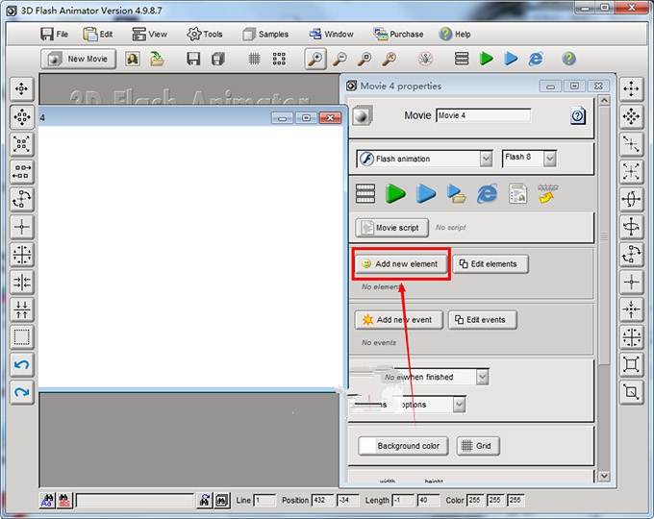This screenshot has width=654, height=519.
Task: Select the zoom out magnifier tool
Action: click(340, 59)
